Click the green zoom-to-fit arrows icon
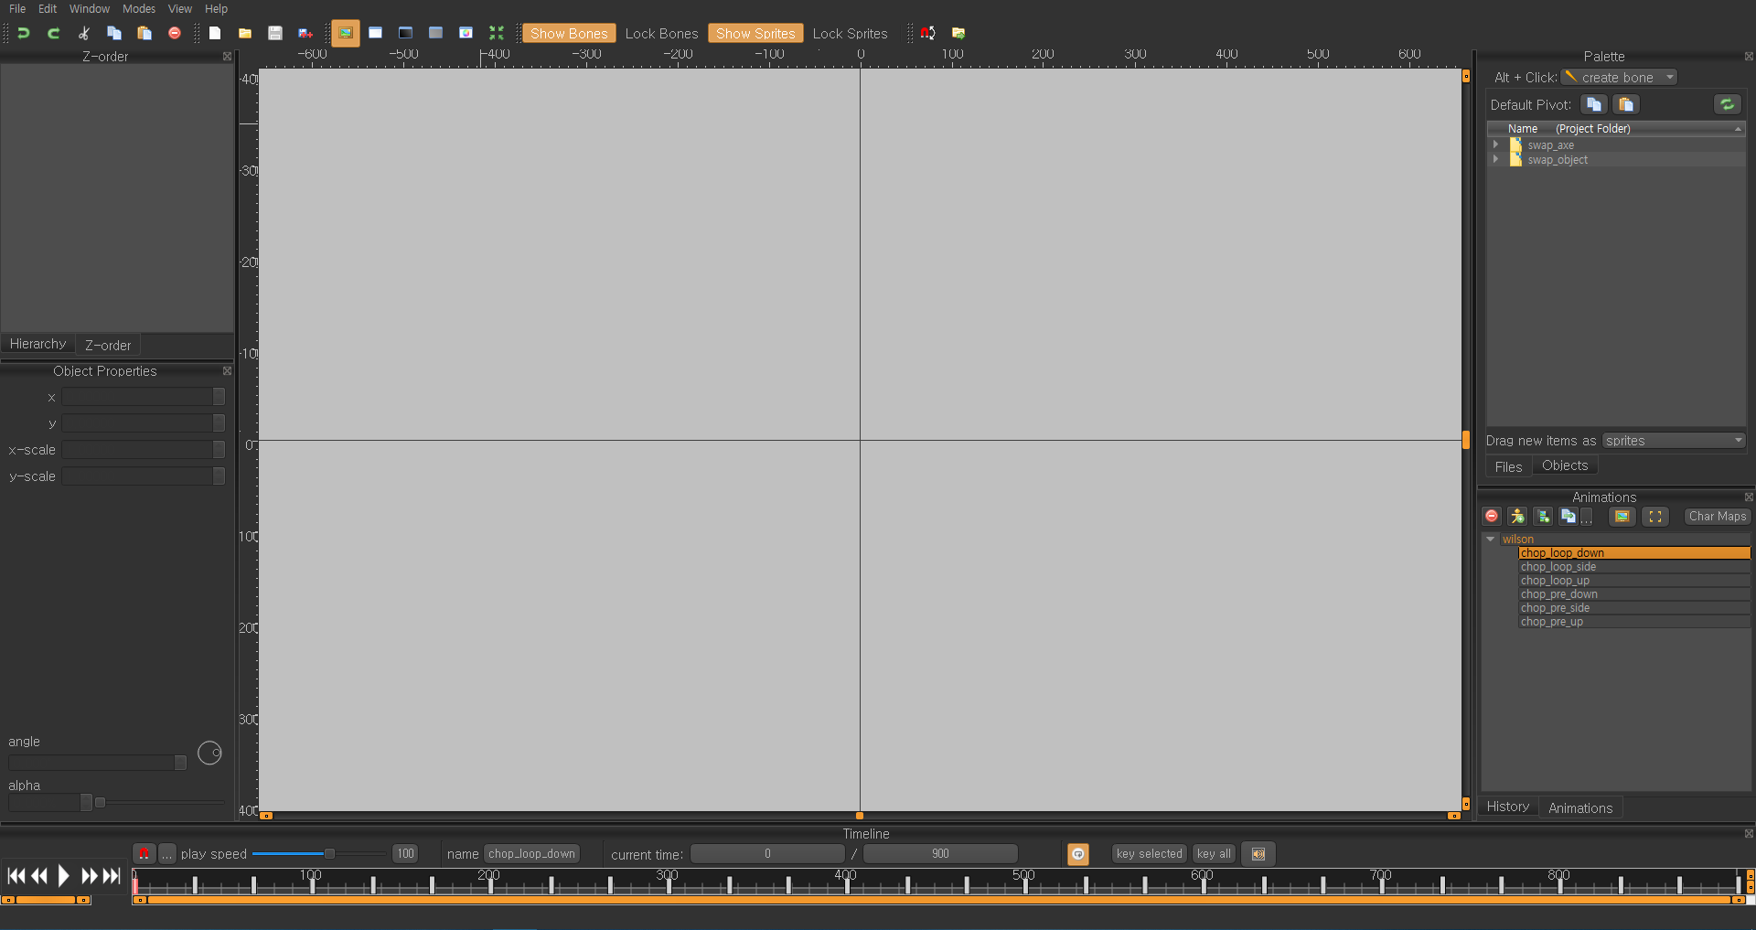The width and height of the screenshot is (1756, 930). click(497, 33)
